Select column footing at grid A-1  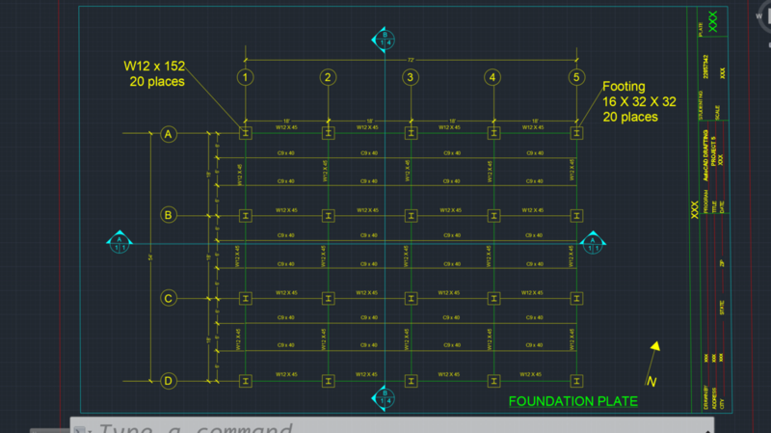tap(246, 133)
